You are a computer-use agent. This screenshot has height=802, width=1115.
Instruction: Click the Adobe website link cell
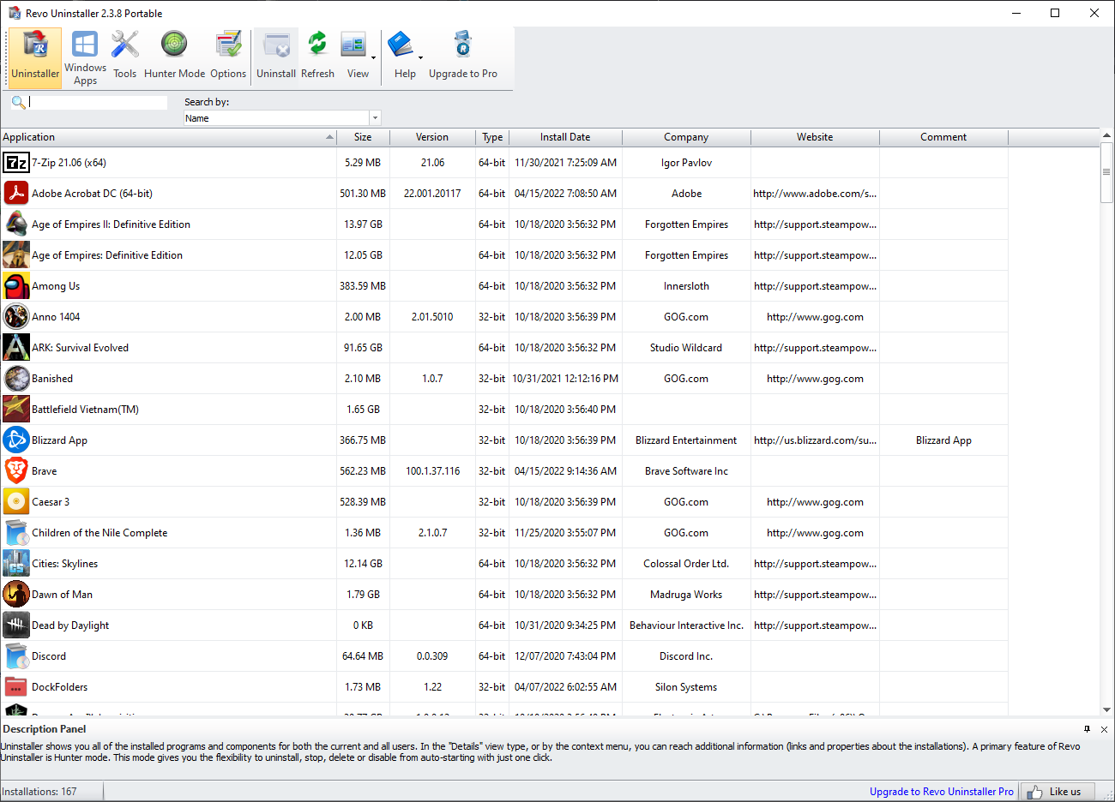pyautogui.click(x=815, y=194)
